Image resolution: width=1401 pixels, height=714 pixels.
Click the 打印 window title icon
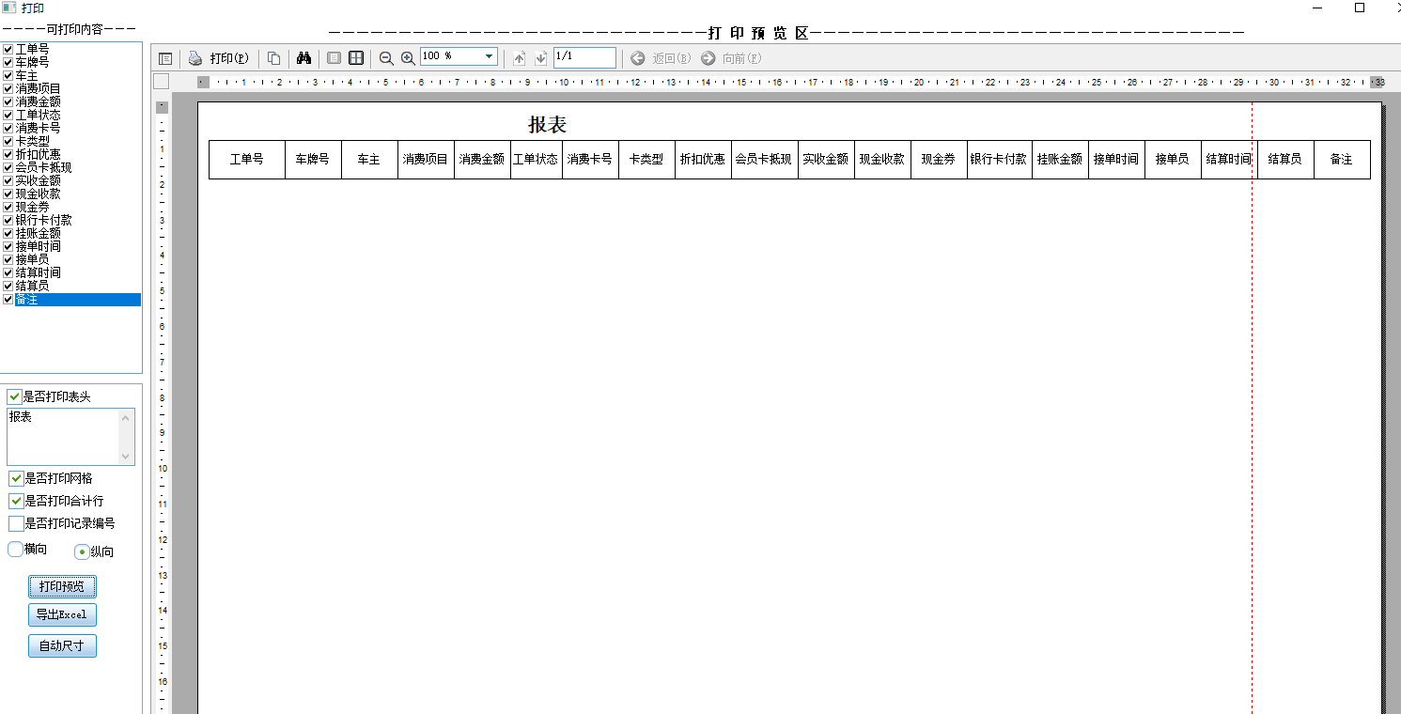pyautogui.click(x=8, y=8)
